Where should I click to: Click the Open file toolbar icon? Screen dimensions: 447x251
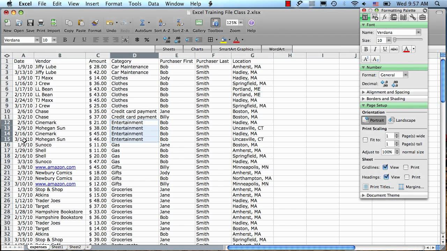[19, 23]
